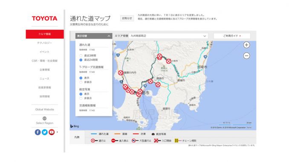Expand the arrow beside social icons
Image resolution: width=289 pixels, height=162 pixels.
pos(57,132)
